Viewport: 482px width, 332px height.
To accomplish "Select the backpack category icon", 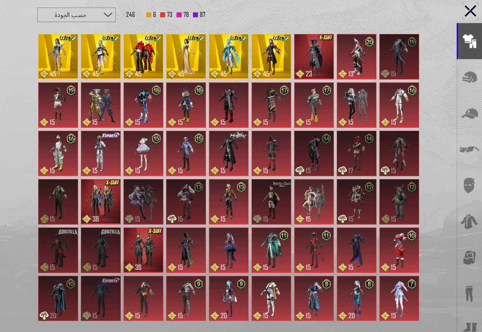I will [x=470, y=257].
